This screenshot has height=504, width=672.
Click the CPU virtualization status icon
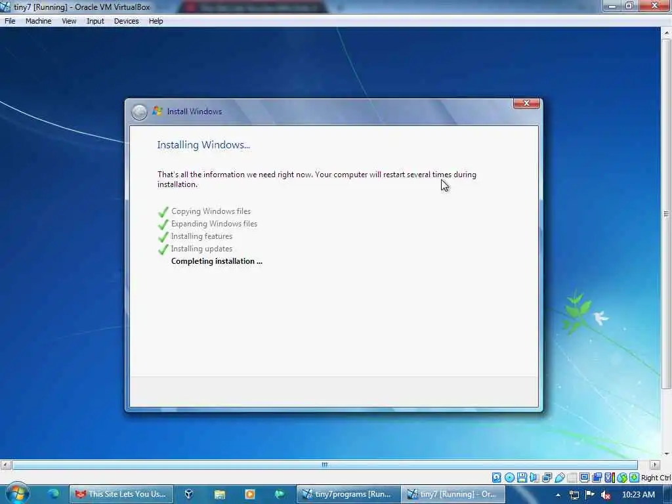[609, 478]
